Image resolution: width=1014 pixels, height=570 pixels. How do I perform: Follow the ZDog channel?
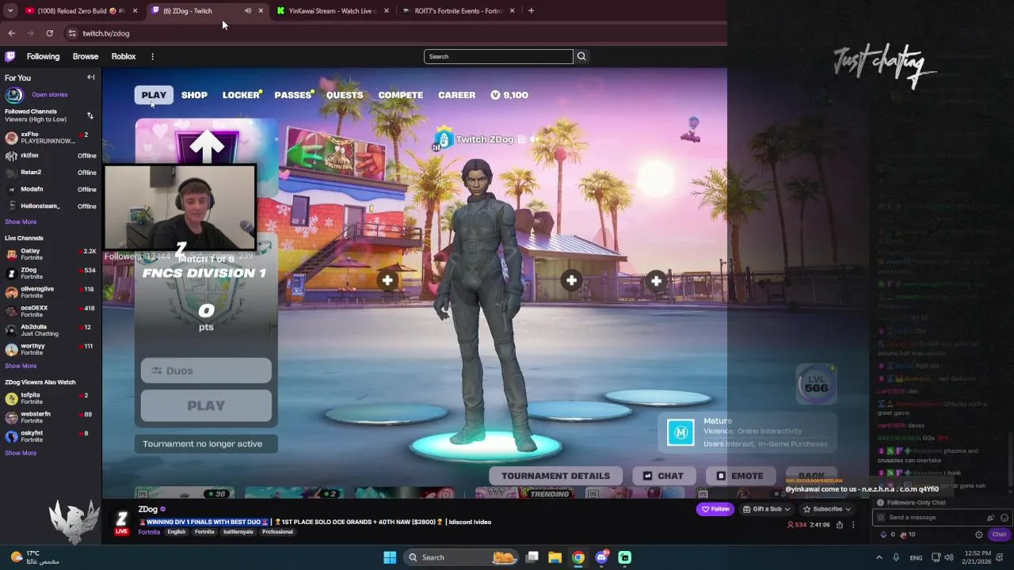tap(715, 509)
